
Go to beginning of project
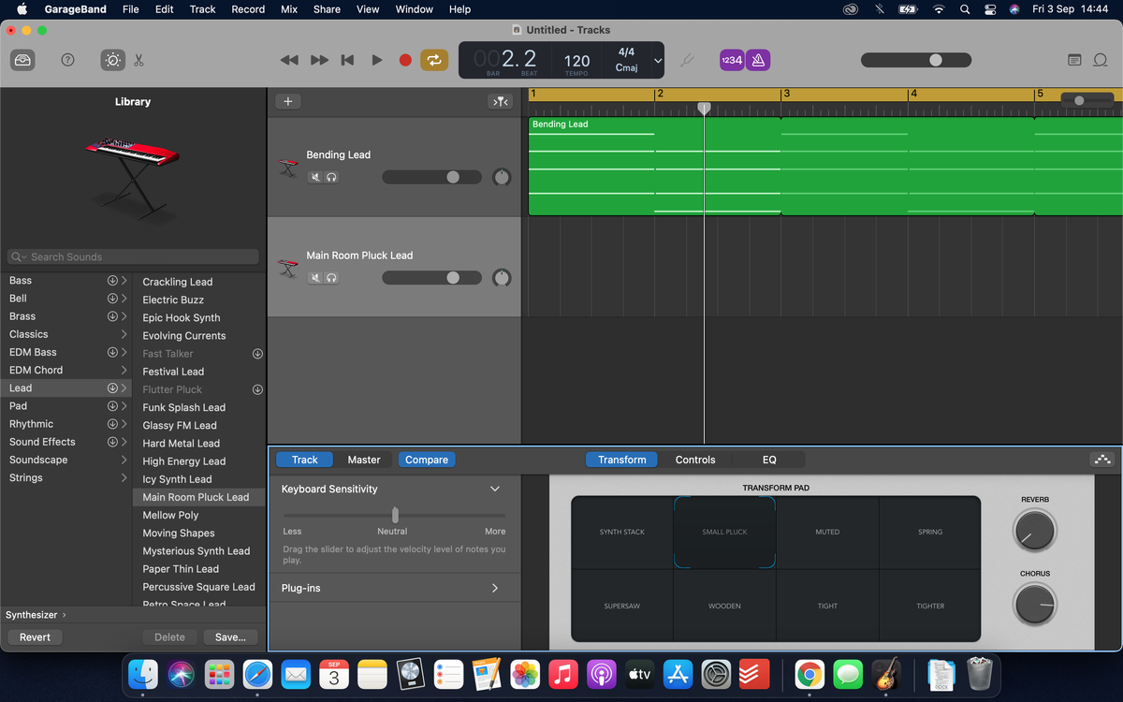pyautogui.click(x=347, y=60)
